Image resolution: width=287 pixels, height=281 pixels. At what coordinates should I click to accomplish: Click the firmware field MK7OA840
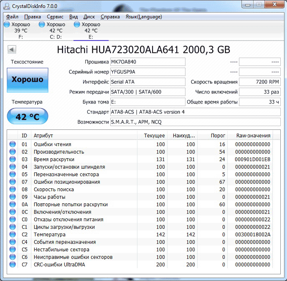tap(147, 62)
